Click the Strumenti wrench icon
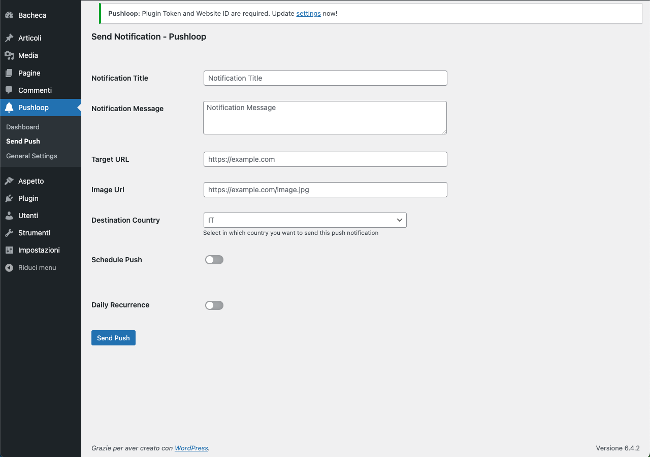This screenshot has height=457, width=650. [9, 233]
